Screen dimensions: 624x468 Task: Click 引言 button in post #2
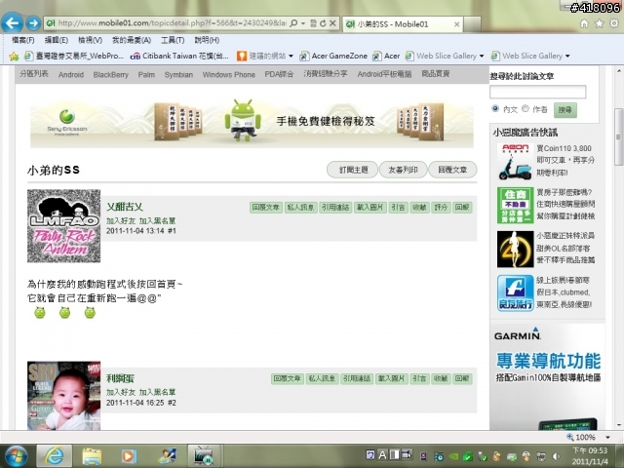[x=419, y=378]
